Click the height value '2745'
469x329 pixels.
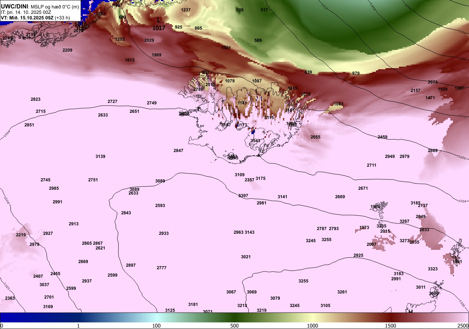pos(45,180)
